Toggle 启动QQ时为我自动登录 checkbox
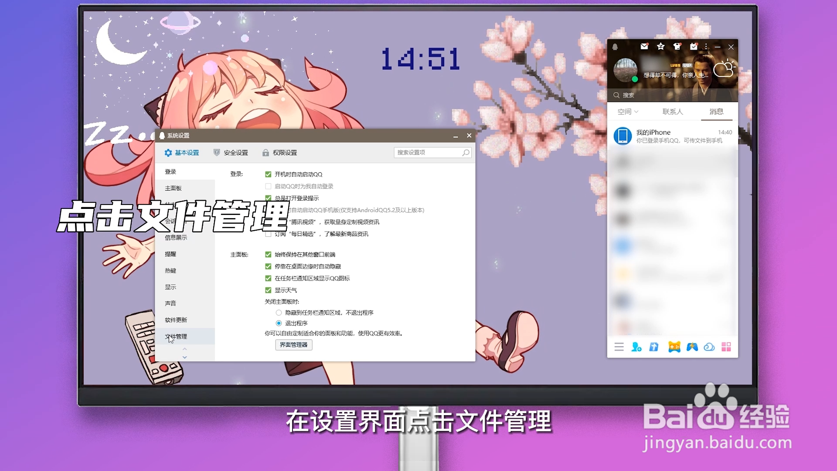 pyautogui.click(x=268, y=186)
